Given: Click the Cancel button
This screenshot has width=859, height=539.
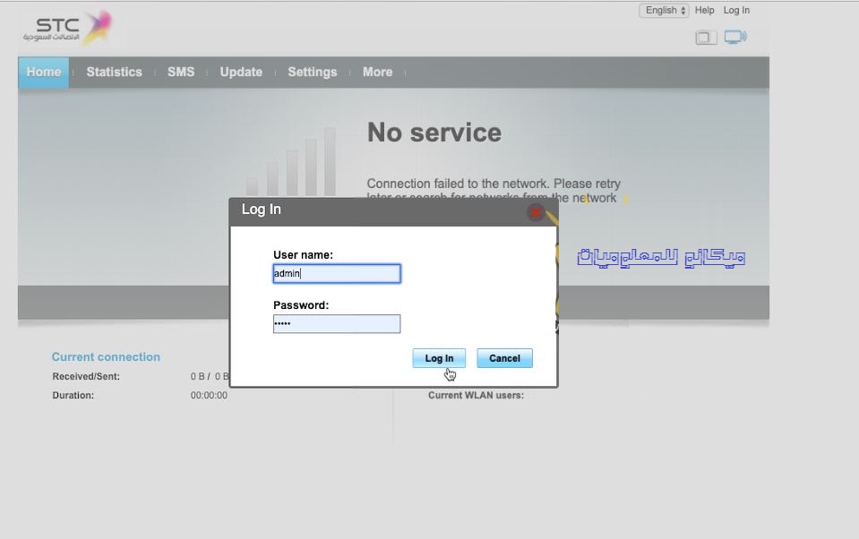Looking at the screenshot, I should (x=504, y=357).
